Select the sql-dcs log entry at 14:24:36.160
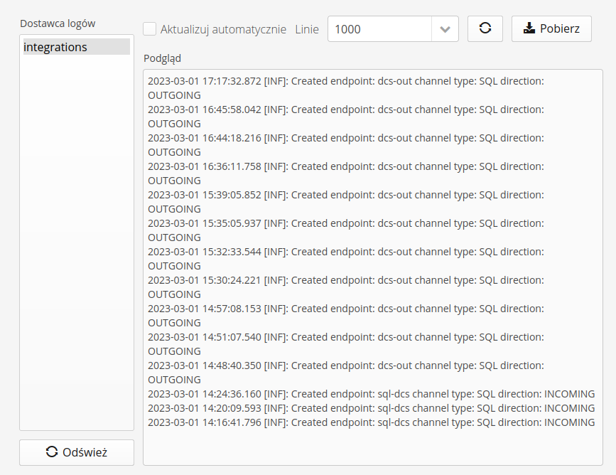616x475 pixels. tap(371, 394)
